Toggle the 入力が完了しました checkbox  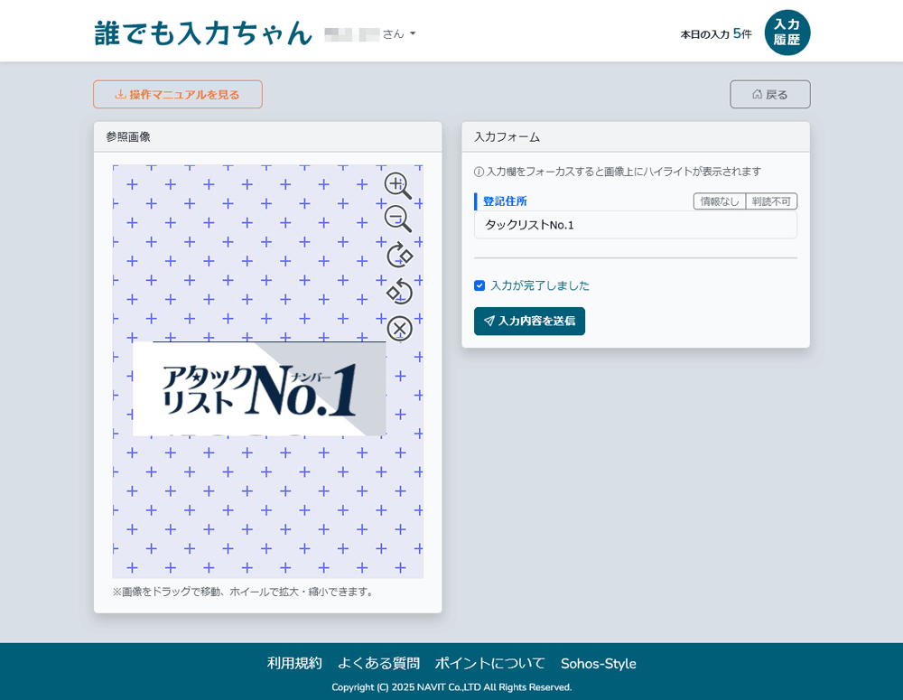(x=479, y=285)
